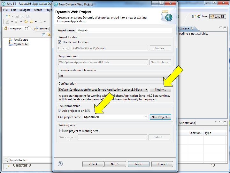The height and width of the screenshot is (173, 230).
Task: Toggle Add project to an EAR checkbox
Action: [x=60, y=111]
